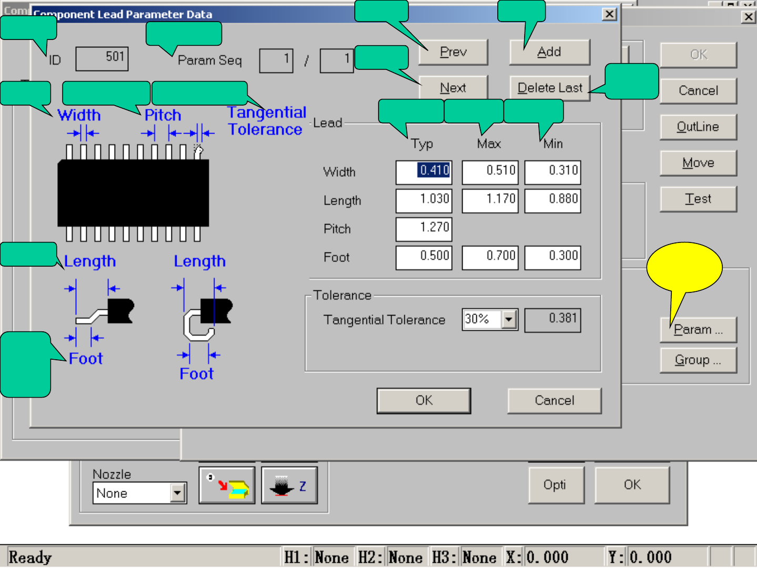Click the Test button in the background window

coord(698,199)
